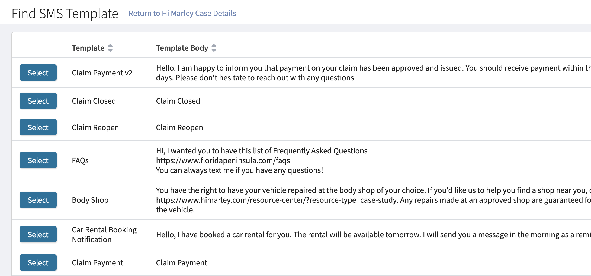This screenshot has width=591, height=276.
Task: Click the Find SMS Template heading
Action: [65, 13]
